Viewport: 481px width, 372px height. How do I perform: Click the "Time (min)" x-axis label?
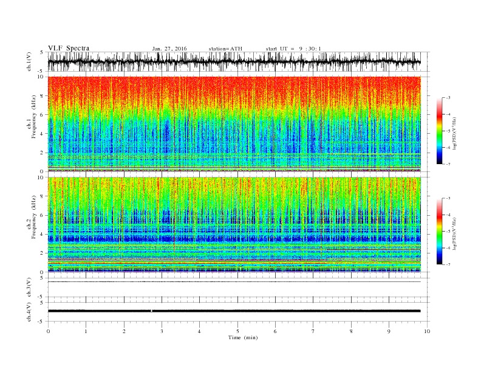coord(243,337)
